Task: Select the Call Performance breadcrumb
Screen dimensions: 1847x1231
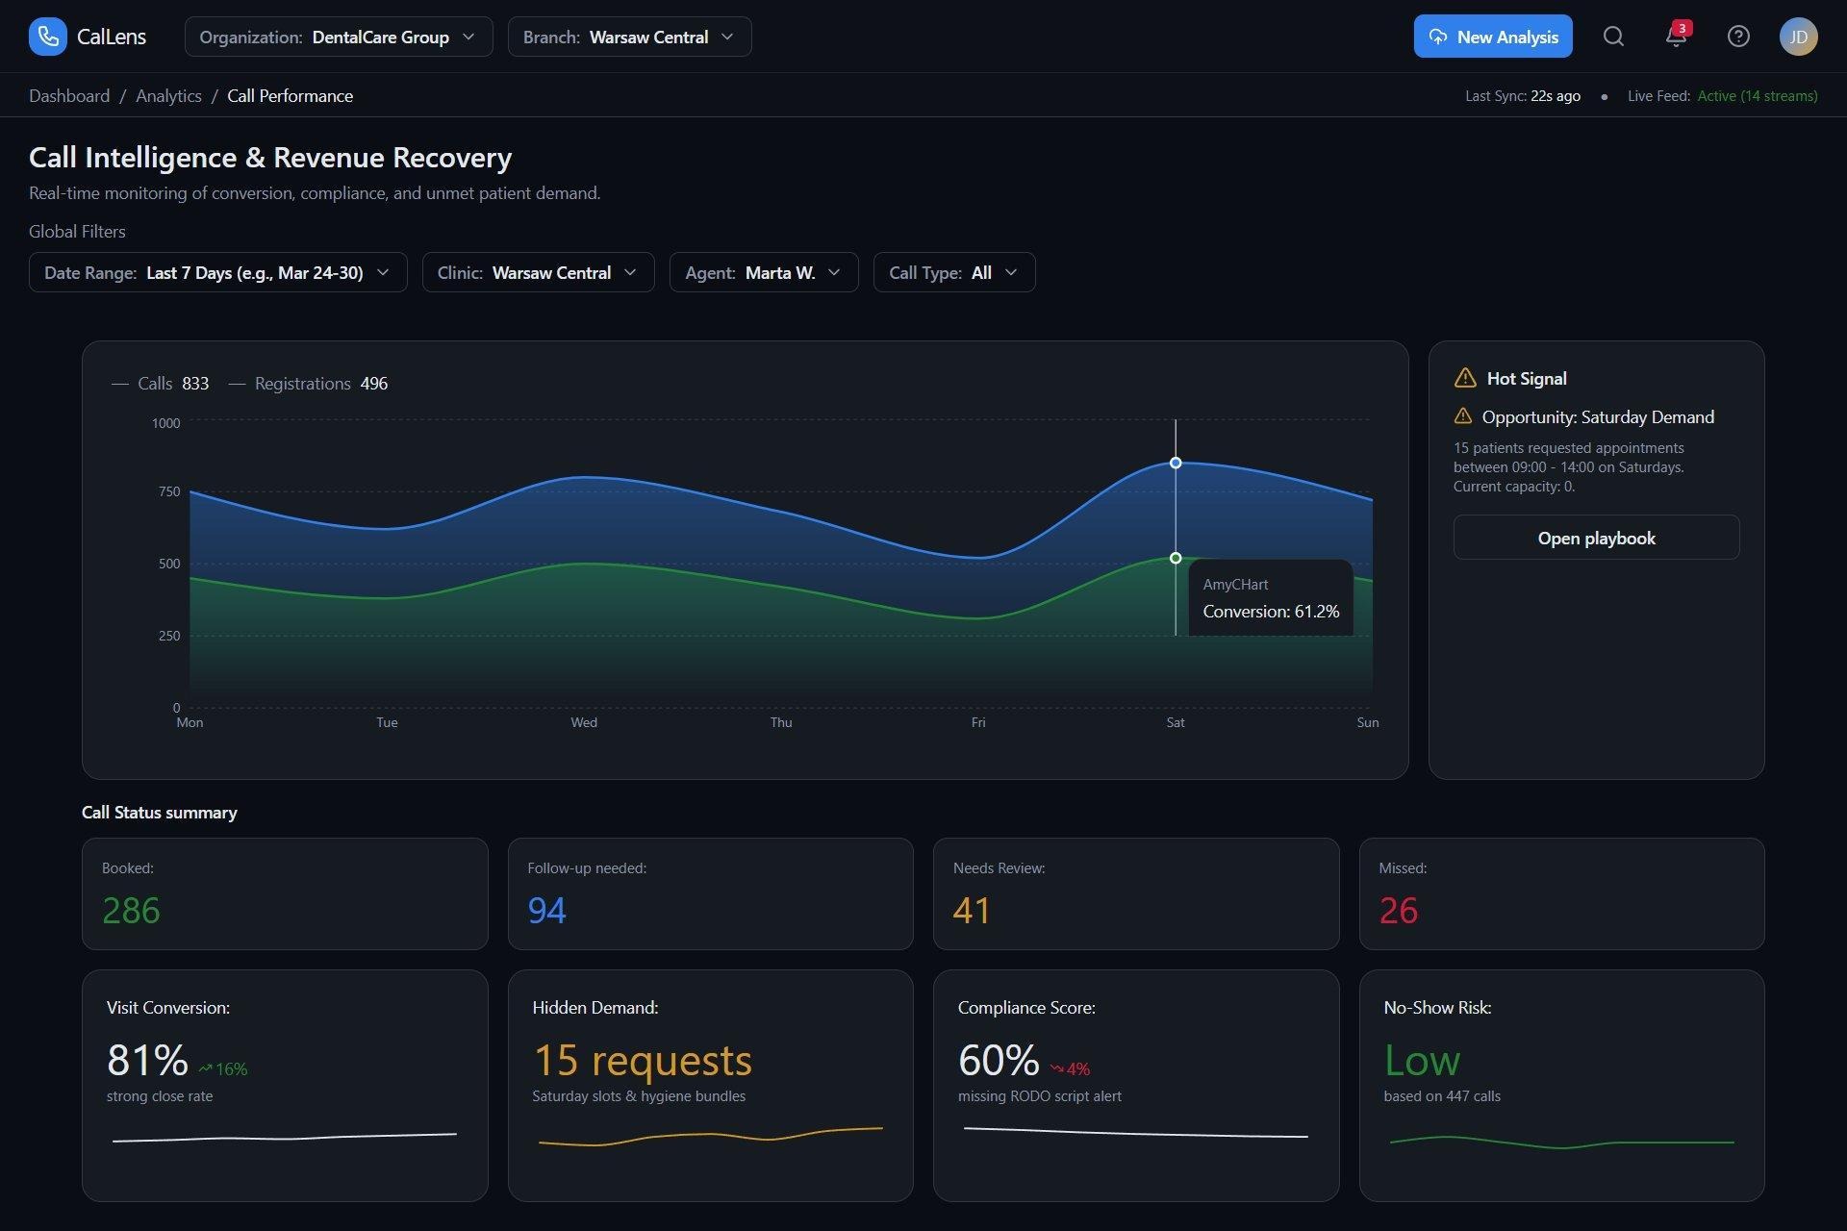Action: pos(290,95)
